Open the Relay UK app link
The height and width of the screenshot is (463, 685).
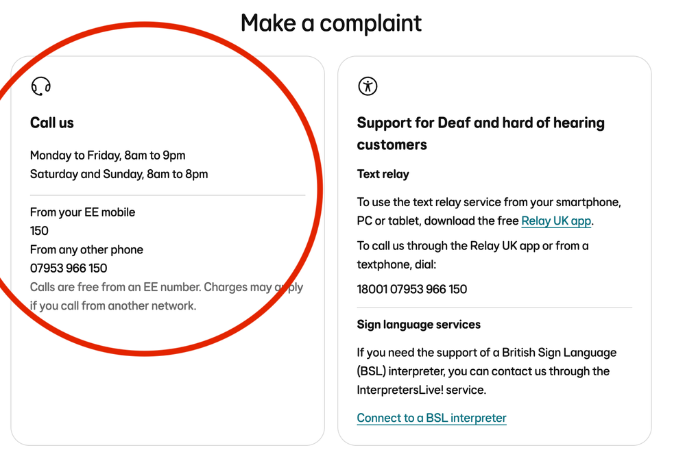pyautogui.click(x=556, y=221)
